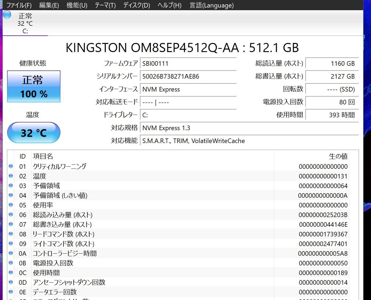
Task: Click the LED indicator beside アンセーフシャットダウン回数
Action: (10, 282)
